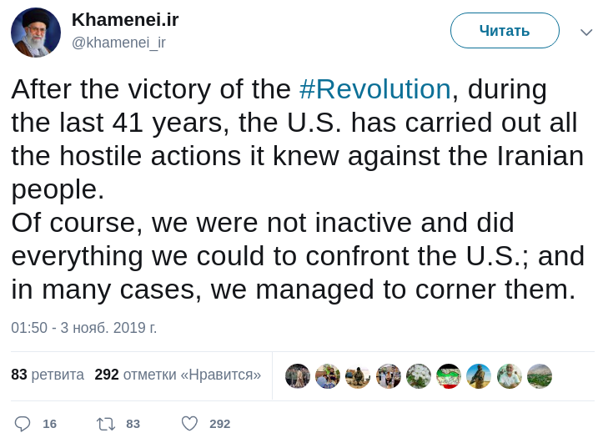This screenshot has height=438, width=608.
Task: Expand tweet options chevron menu
Action: point(586,33)
